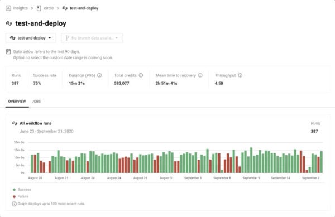The image size is (335, 217).
Task: Click the duration value 15m 31s
Action: (77, 83)
